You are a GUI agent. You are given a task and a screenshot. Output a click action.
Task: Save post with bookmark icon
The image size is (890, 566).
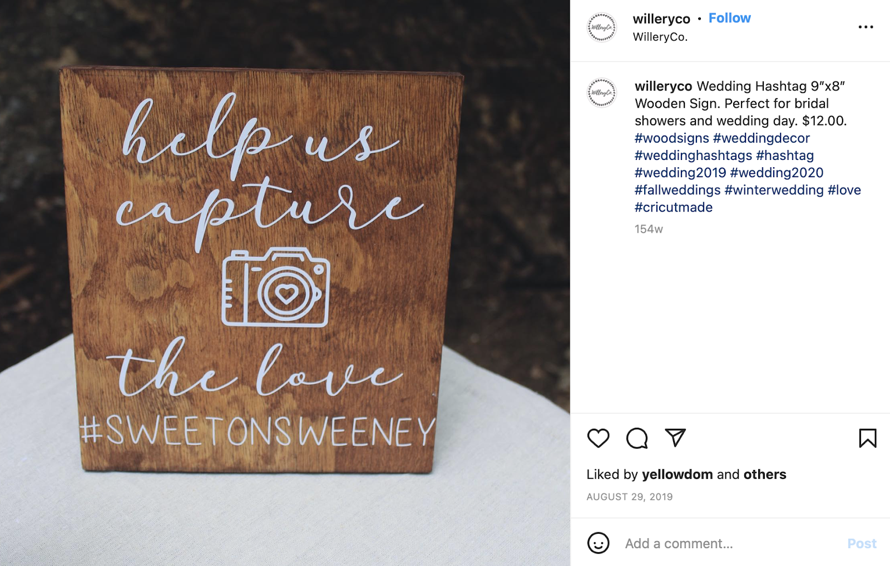pos(868,438)
